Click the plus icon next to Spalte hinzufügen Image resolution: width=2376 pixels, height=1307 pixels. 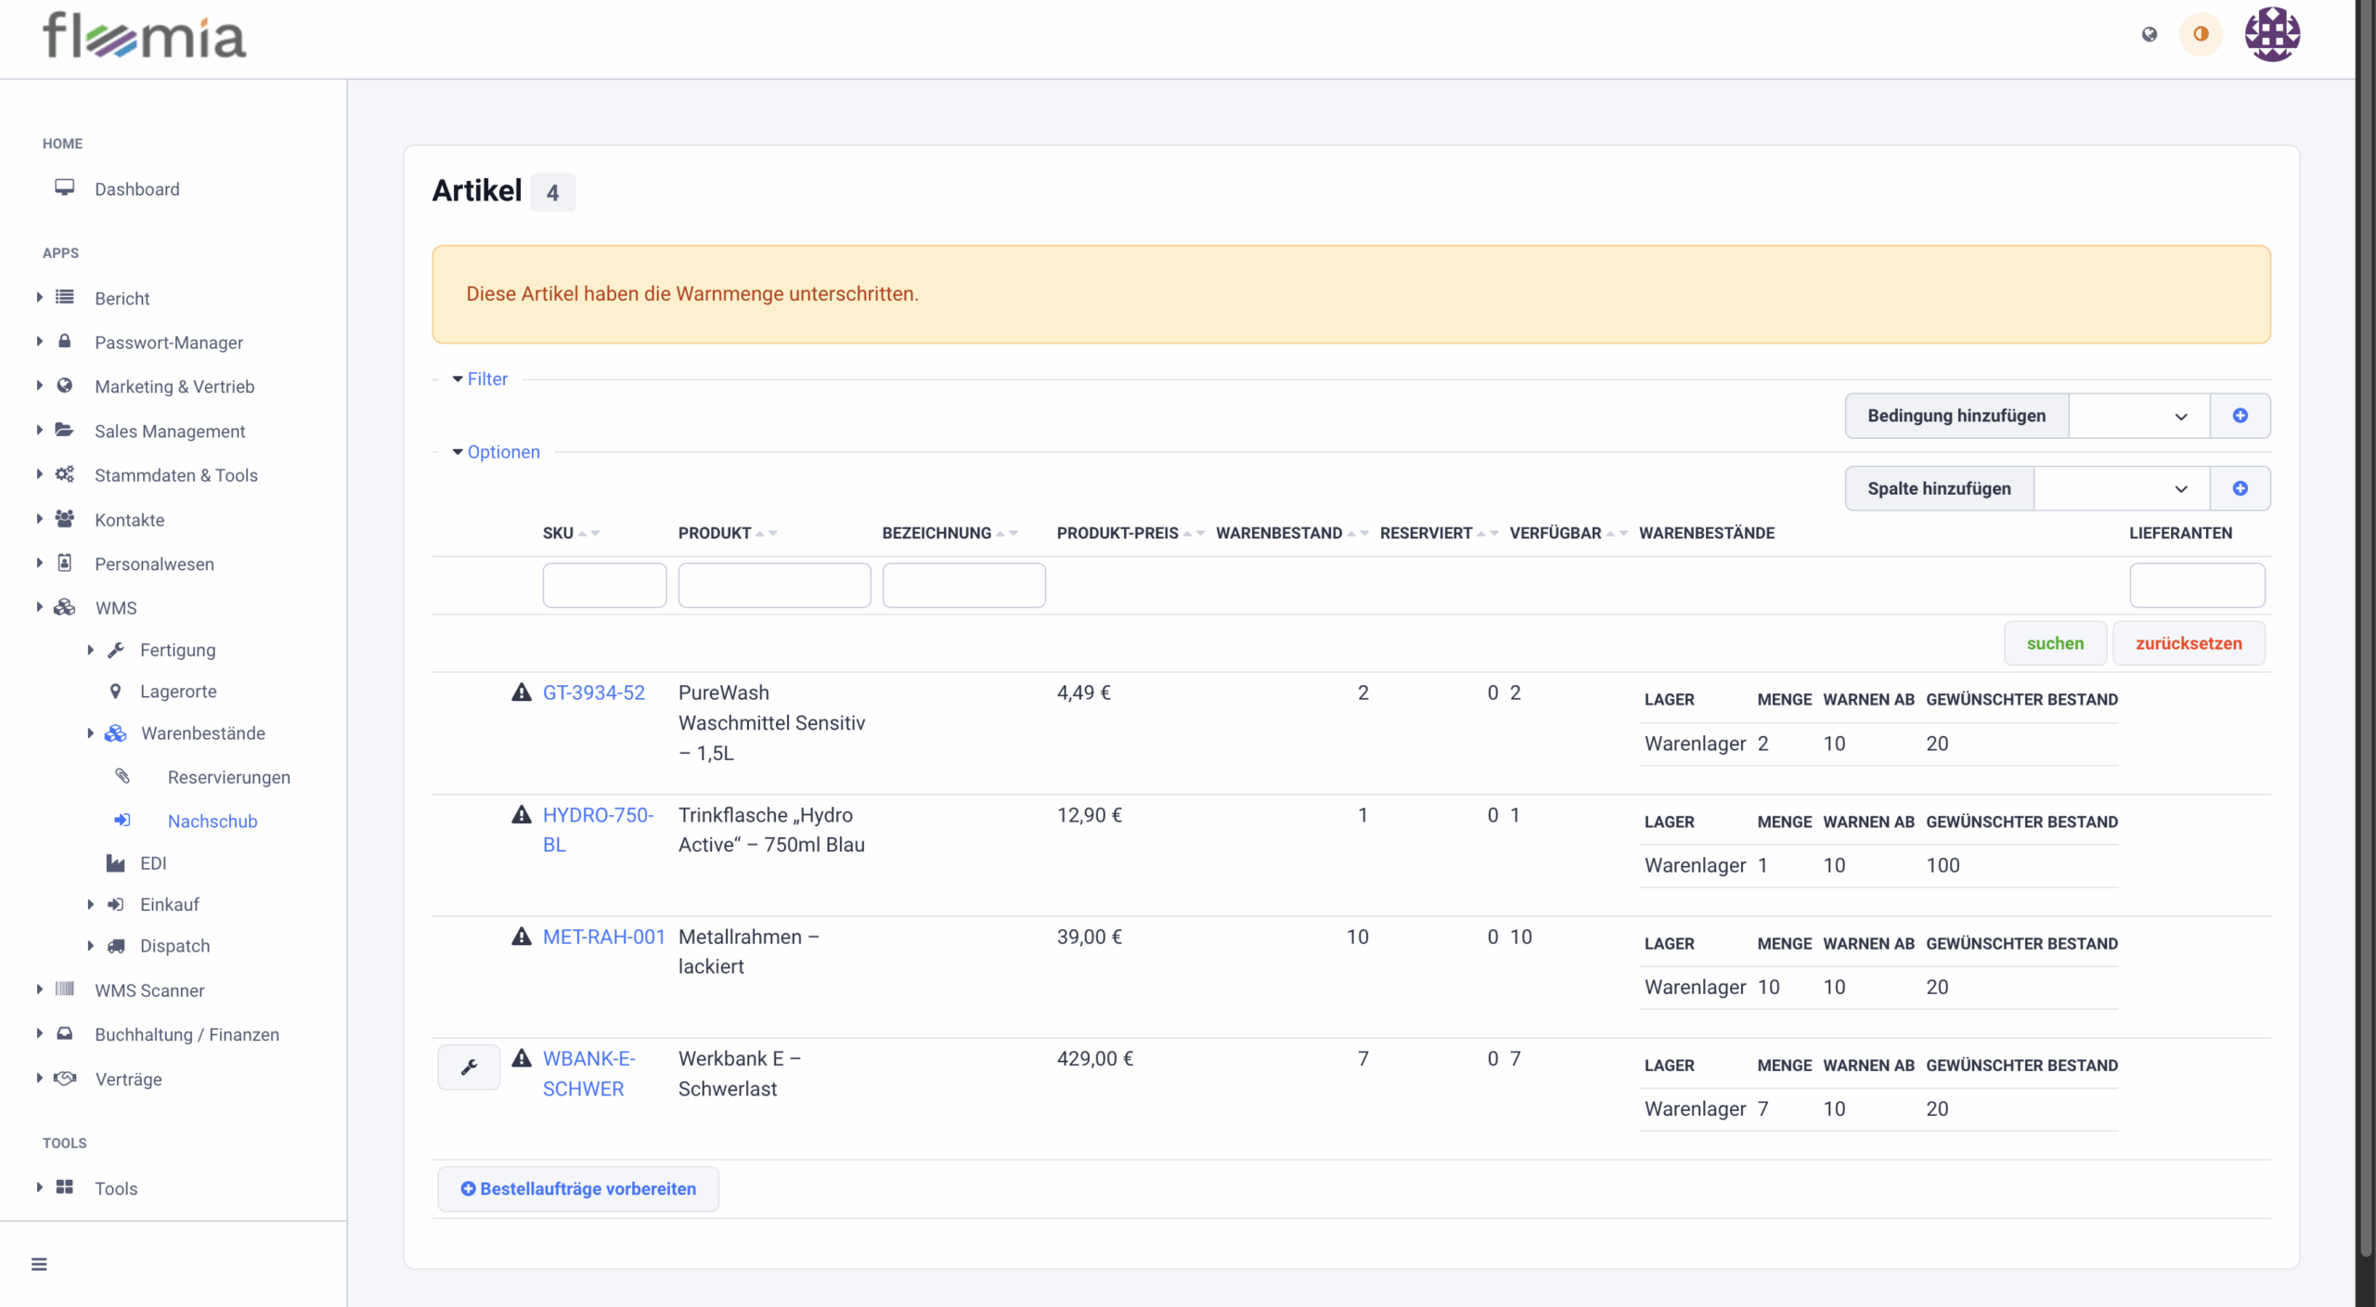pos(2240,489)
